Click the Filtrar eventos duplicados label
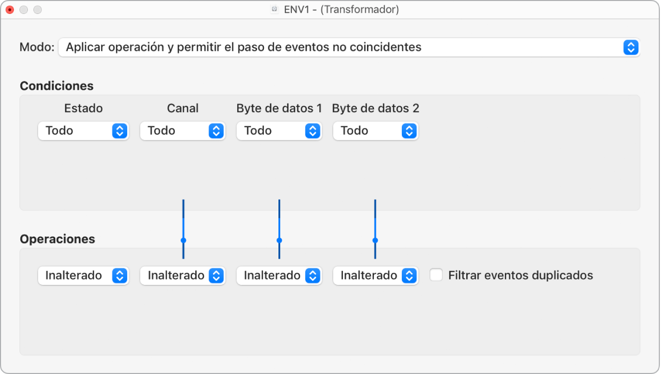The height and width of the screenshot is (374, 661). (x=520, y=276)
